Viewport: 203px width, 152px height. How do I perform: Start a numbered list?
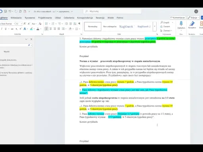[x=53, y=24]
